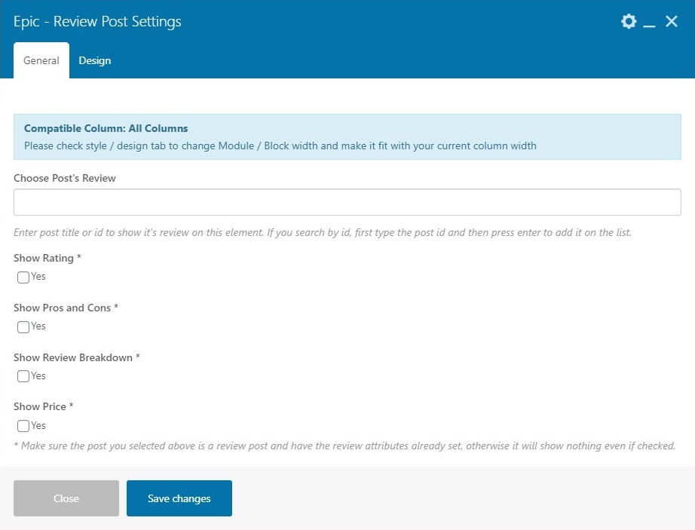The height and width of the screenshot is (530, 695).
Task: Open the settings gear in the header
Action: click(x=629, y=22)
